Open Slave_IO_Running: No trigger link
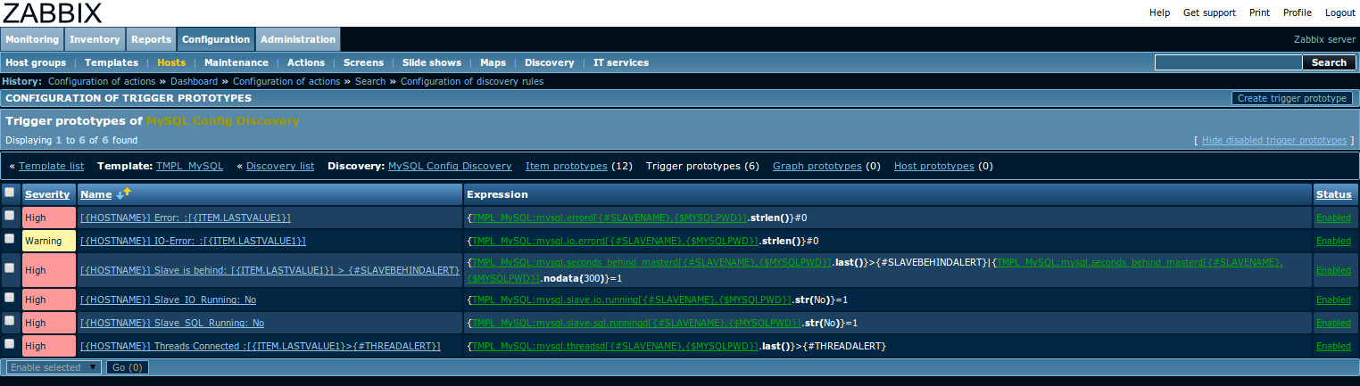The image size is (1360, 386). coord(168,300)
